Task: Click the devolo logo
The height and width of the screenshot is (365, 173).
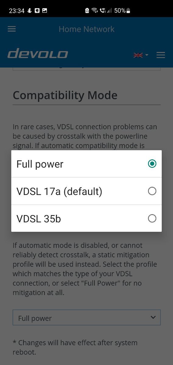Action: click(x=38, y=54)
